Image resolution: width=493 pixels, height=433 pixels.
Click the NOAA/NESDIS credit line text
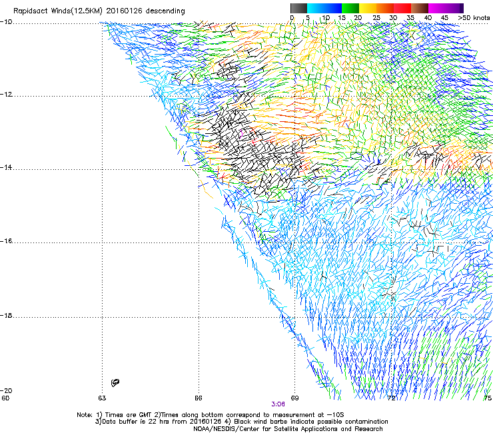288,429
